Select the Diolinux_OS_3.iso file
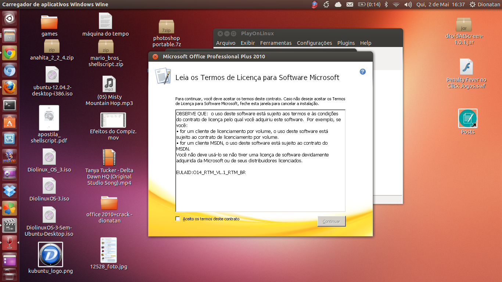 point(49,160)
